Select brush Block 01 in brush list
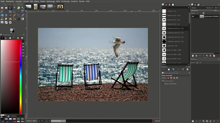 (175, 15)
